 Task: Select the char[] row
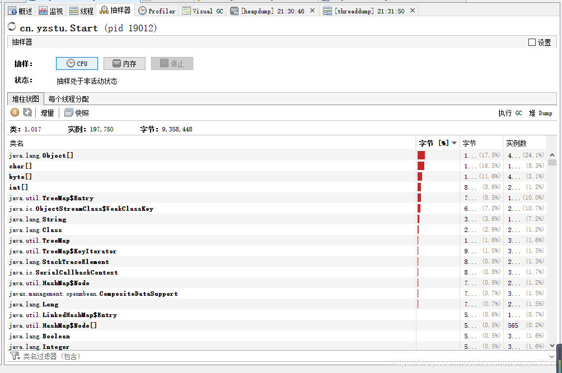pos(277,166)
